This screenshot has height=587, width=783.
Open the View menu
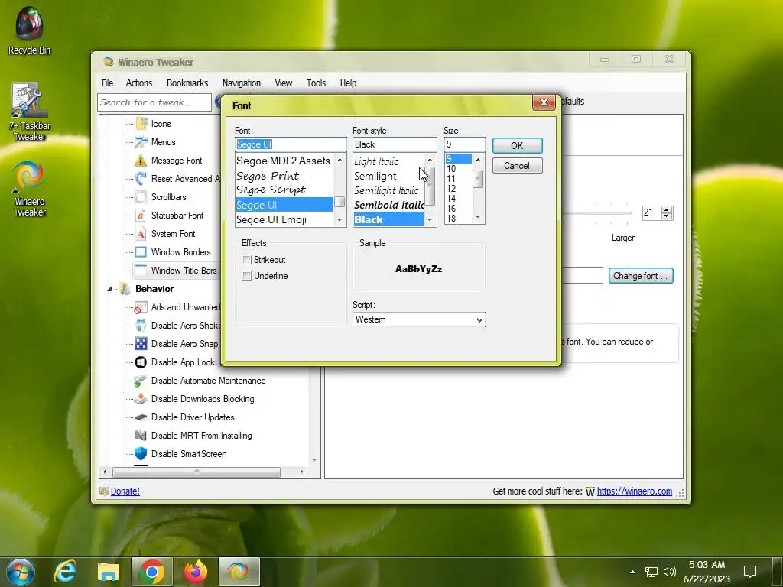click(283, 83)
